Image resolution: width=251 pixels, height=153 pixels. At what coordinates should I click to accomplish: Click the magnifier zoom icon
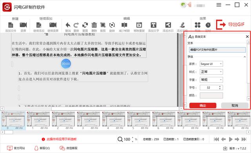click(x=120, y=139)
